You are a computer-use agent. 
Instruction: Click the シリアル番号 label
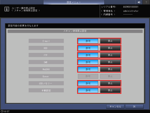coord(109,7)
